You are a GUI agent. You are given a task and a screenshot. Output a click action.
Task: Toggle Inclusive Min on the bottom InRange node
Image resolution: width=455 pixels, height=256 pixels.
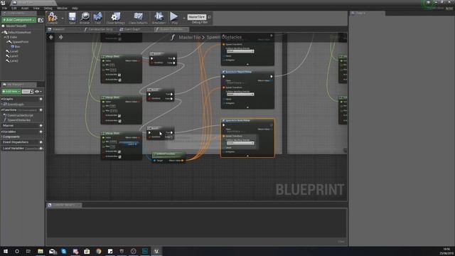pos(119,151)
